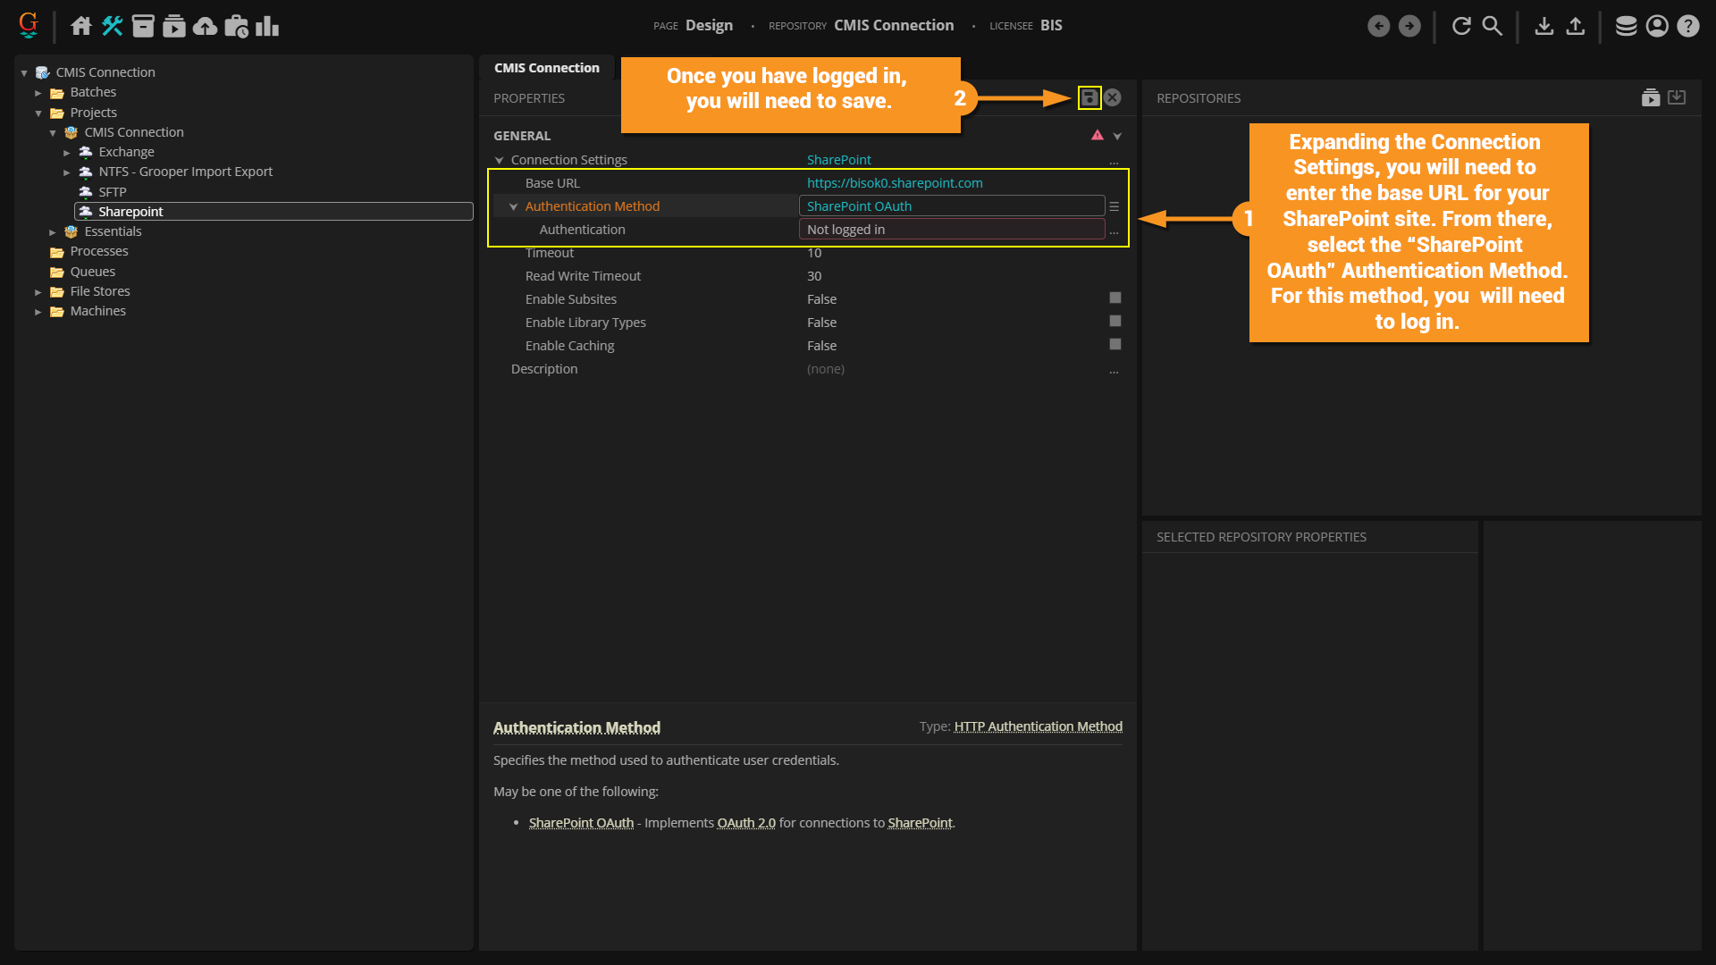The image size is (1716, 965).
Task: Click the database stack icon
Action: pos(1626,26)
